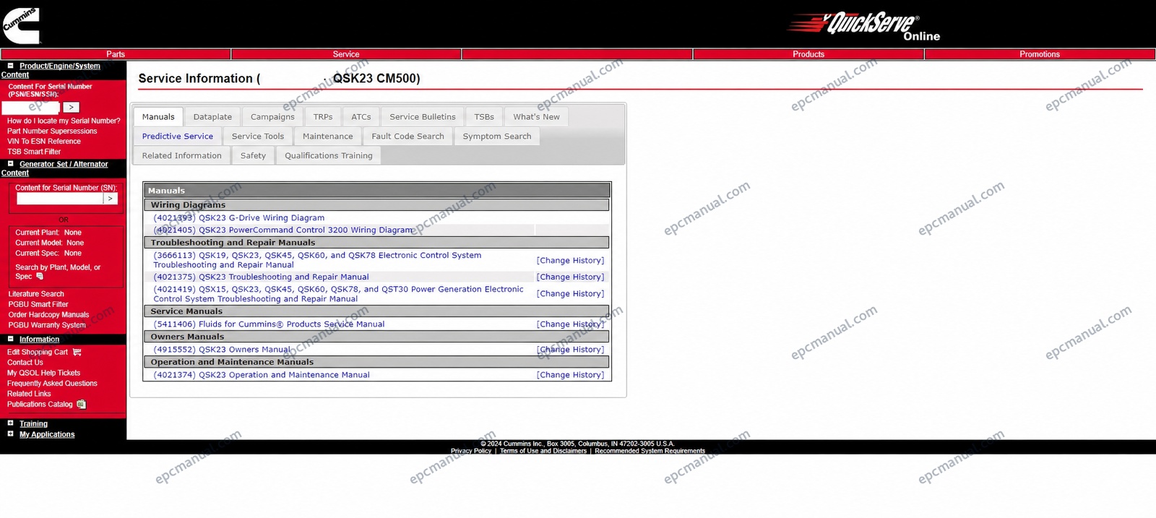View Change History for manual 3666113
This screenshot has width=1156, height=518.
pos(570,260)
